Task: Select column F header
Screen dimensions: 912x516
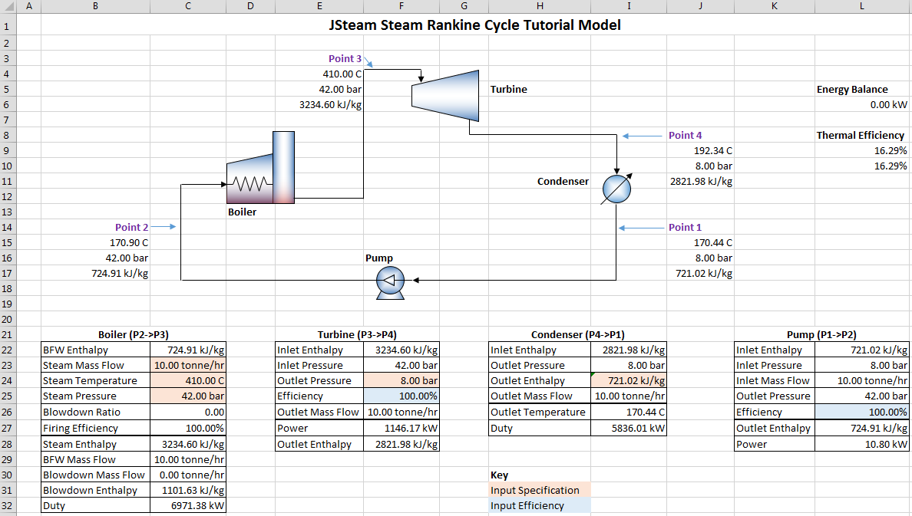Action: (x=401, y=6)
